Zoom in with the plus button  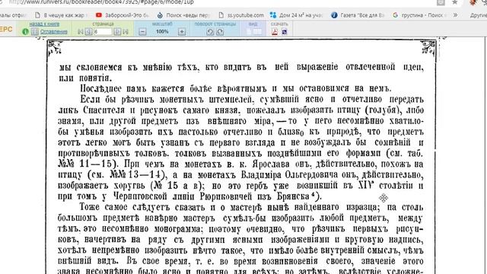tap(182, 32)
